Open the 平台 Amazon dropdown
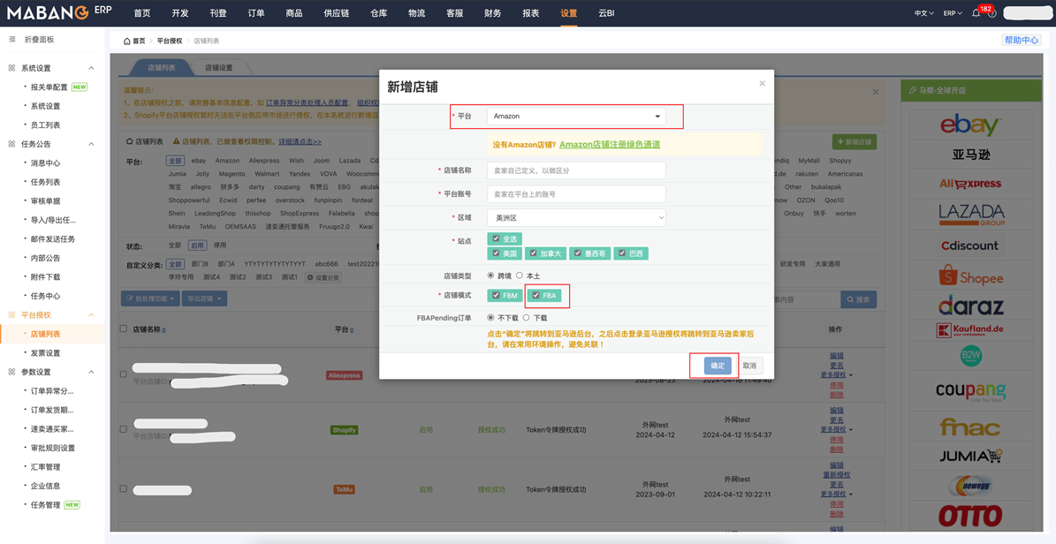 pyautogui.click(x=575, y=117)
